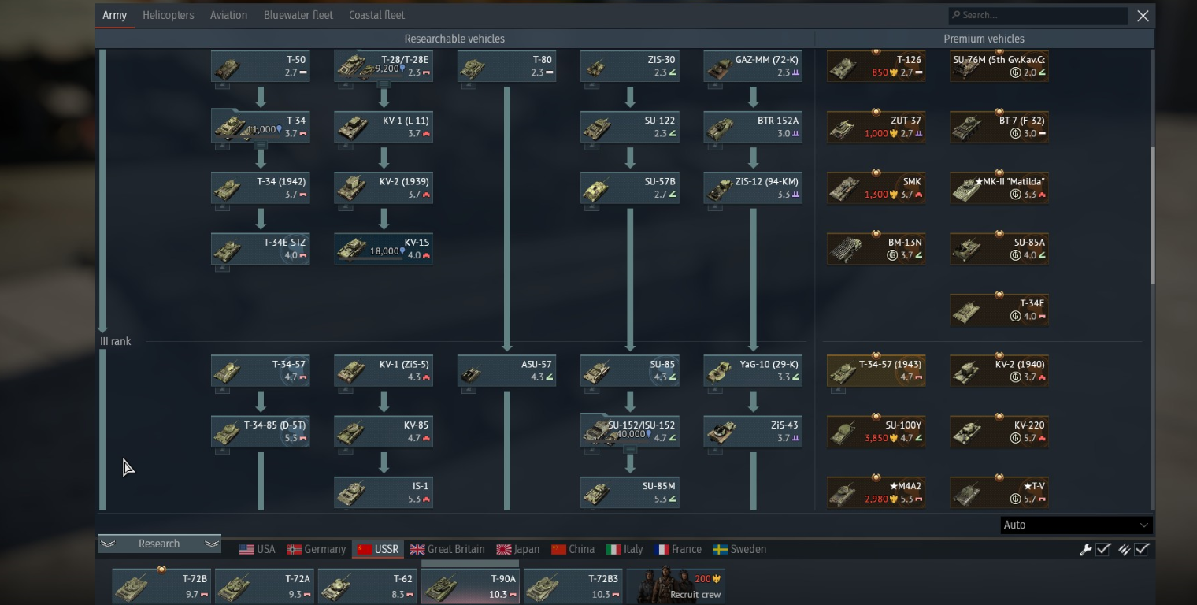
Task: Click the research tree vertical scrollbar
Action: (x=1154, y=215)
